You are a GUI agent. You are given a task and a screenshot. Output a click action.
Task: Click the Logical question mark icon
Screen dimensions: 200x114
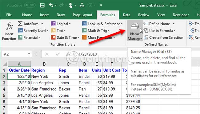[x=53, y=24]
